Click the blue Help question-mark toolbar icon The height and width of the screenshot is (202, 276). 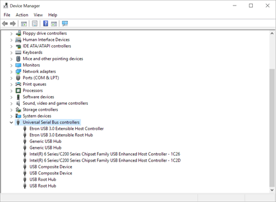point(46,24)
